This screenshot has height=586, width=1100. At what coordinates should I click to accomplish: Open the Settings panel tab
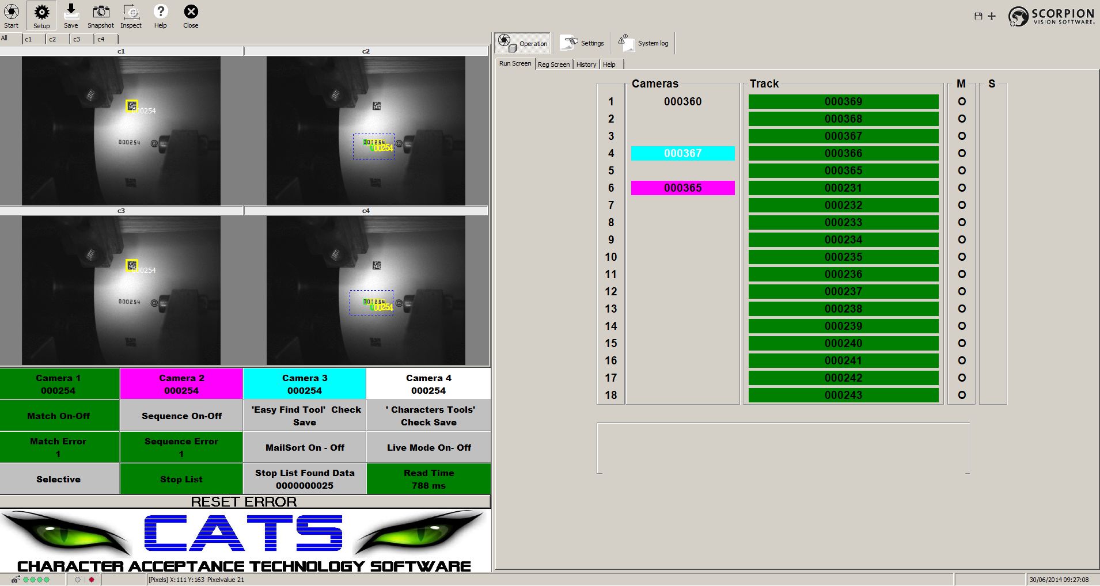pyautogui.click(x=582, y=43)
